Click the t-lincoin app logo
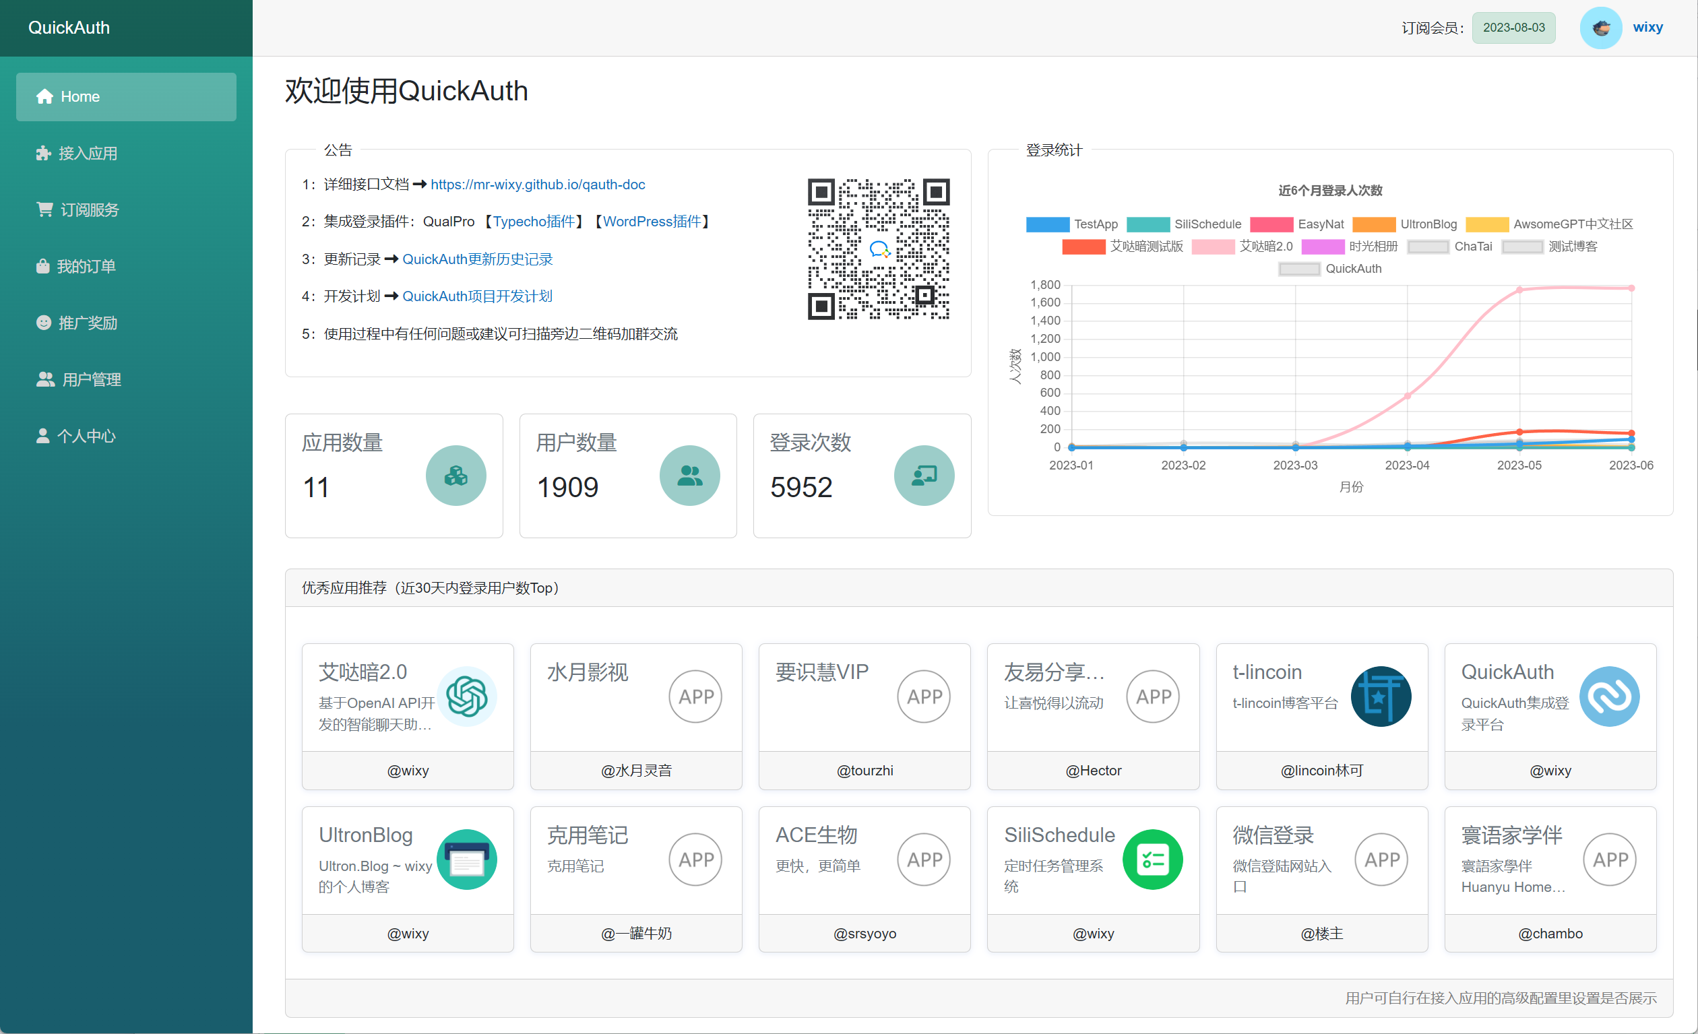The width and height of the screenshot is (1698, 1034). [1381, 697]
